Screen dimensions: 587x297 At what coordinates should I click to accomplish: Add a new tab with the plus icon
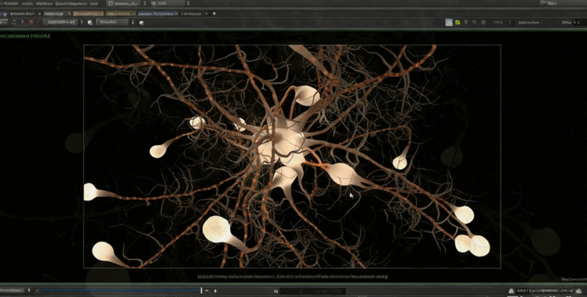tap(214, 13)
